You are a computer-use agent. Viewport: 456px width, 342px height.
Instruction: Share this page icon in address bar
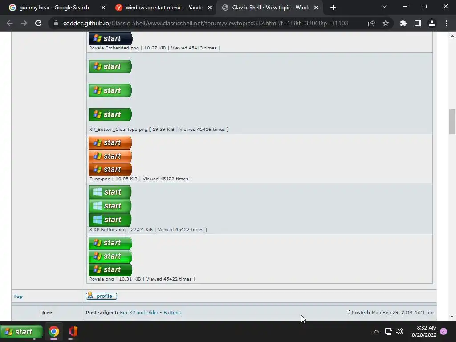(371, 23)
